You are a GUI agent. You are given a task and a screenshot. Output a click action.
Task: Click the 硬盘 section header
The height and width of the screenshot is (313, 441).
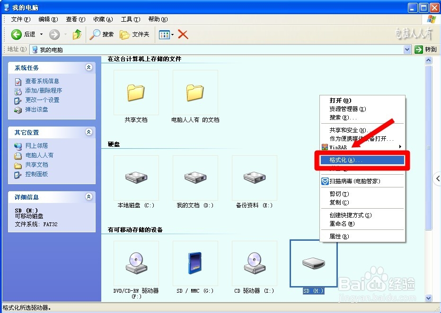click(114, 144)
